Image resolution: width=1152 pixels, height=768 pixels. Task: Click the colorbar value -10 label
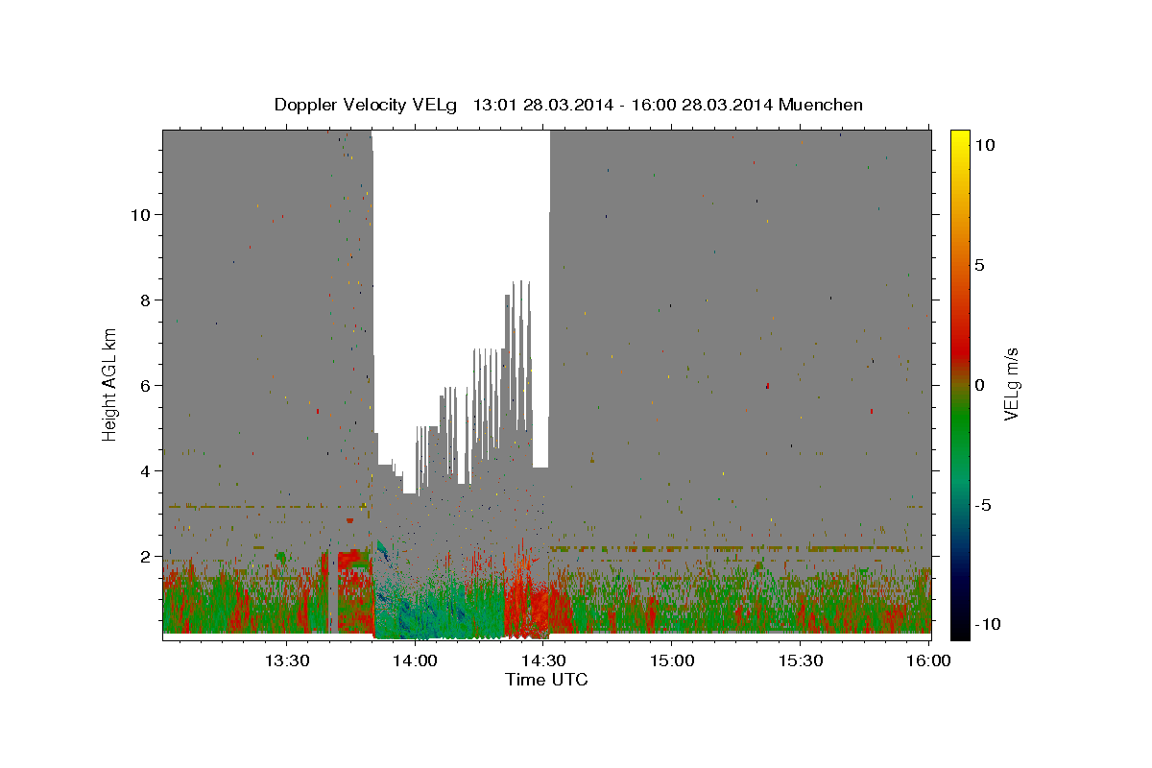click(987, 624)
